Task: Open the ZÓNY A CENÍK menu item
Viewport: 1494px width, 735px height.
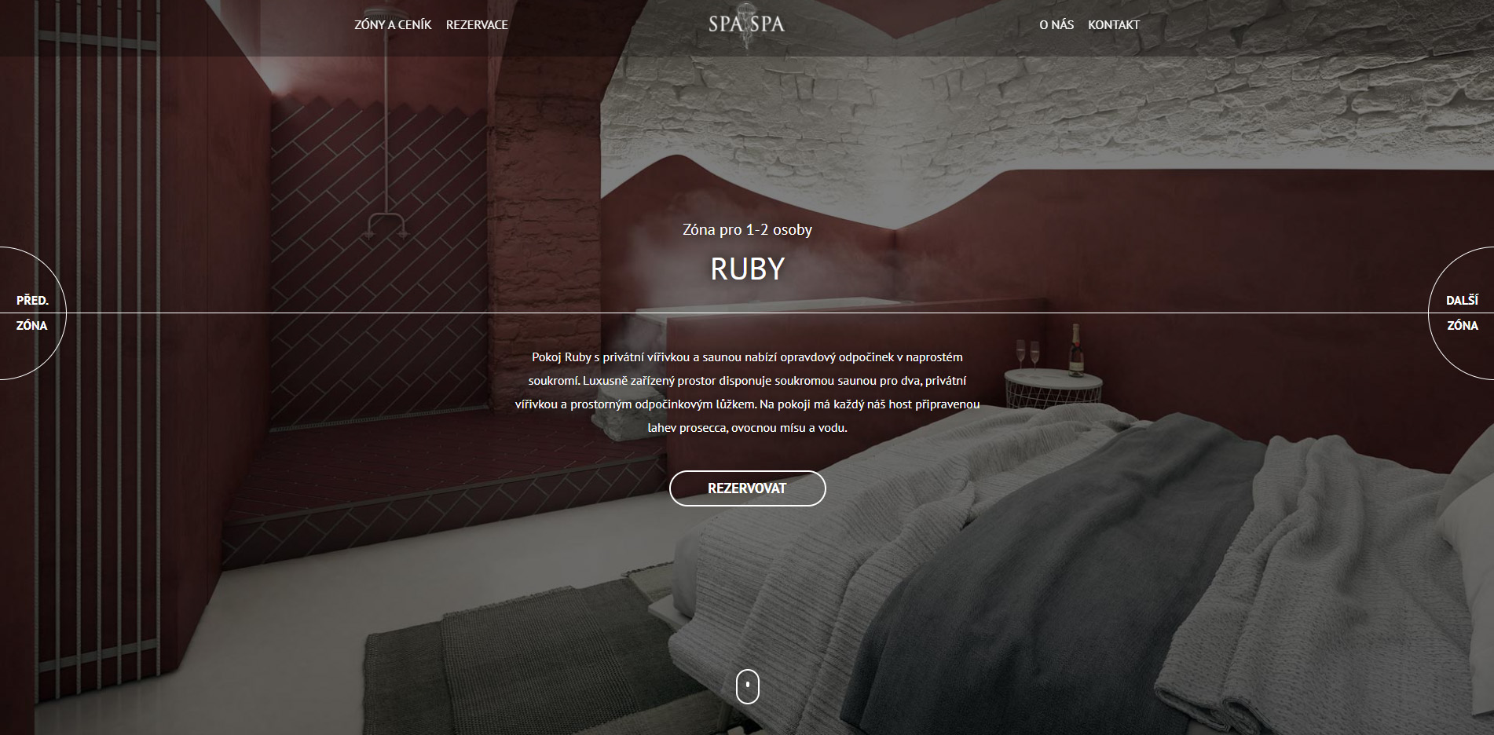Action: pyautogui.click(x=393, y=24)
